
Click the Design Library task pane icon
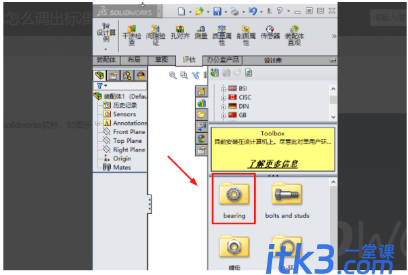(201, 103)
